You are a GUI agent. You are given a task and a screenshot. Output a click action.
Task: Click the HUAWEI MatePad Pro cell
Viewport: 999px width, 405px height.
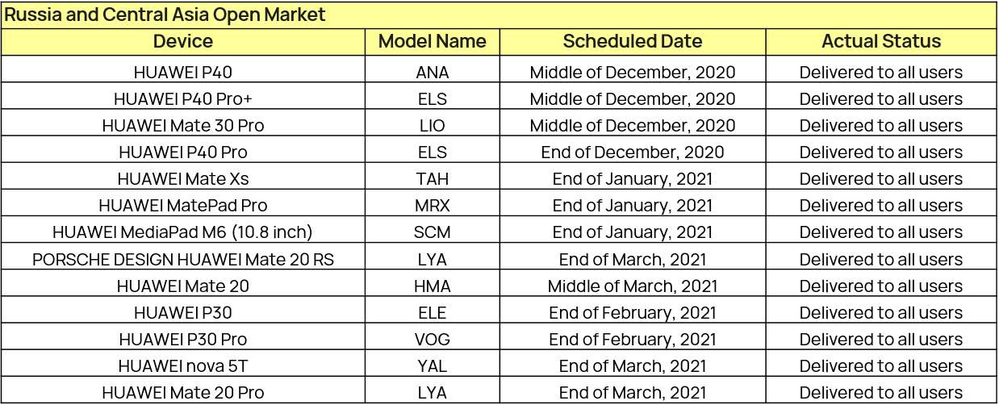[183, 205]
